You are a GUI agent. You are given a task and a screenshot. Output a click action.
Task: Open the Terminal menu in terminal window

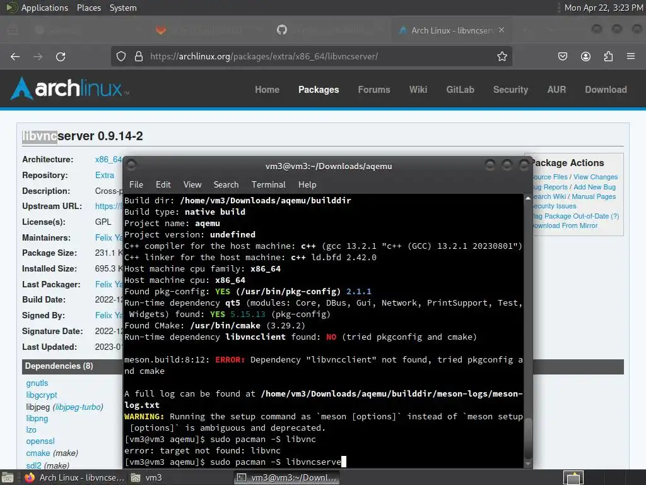pos(269,185)
